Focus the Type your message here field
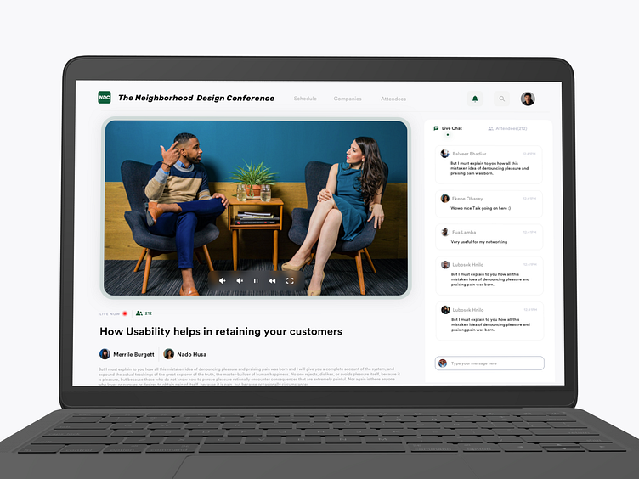 [x=489, y=363]
